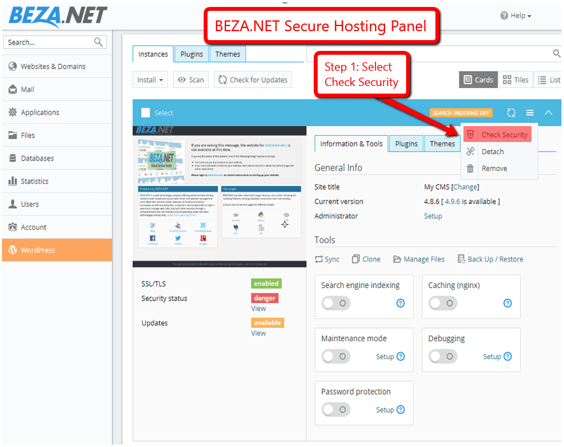This screenshot has width=564, height=447.
Task: Collapse the instance card with the chevron
Action: tap(548, 113)
